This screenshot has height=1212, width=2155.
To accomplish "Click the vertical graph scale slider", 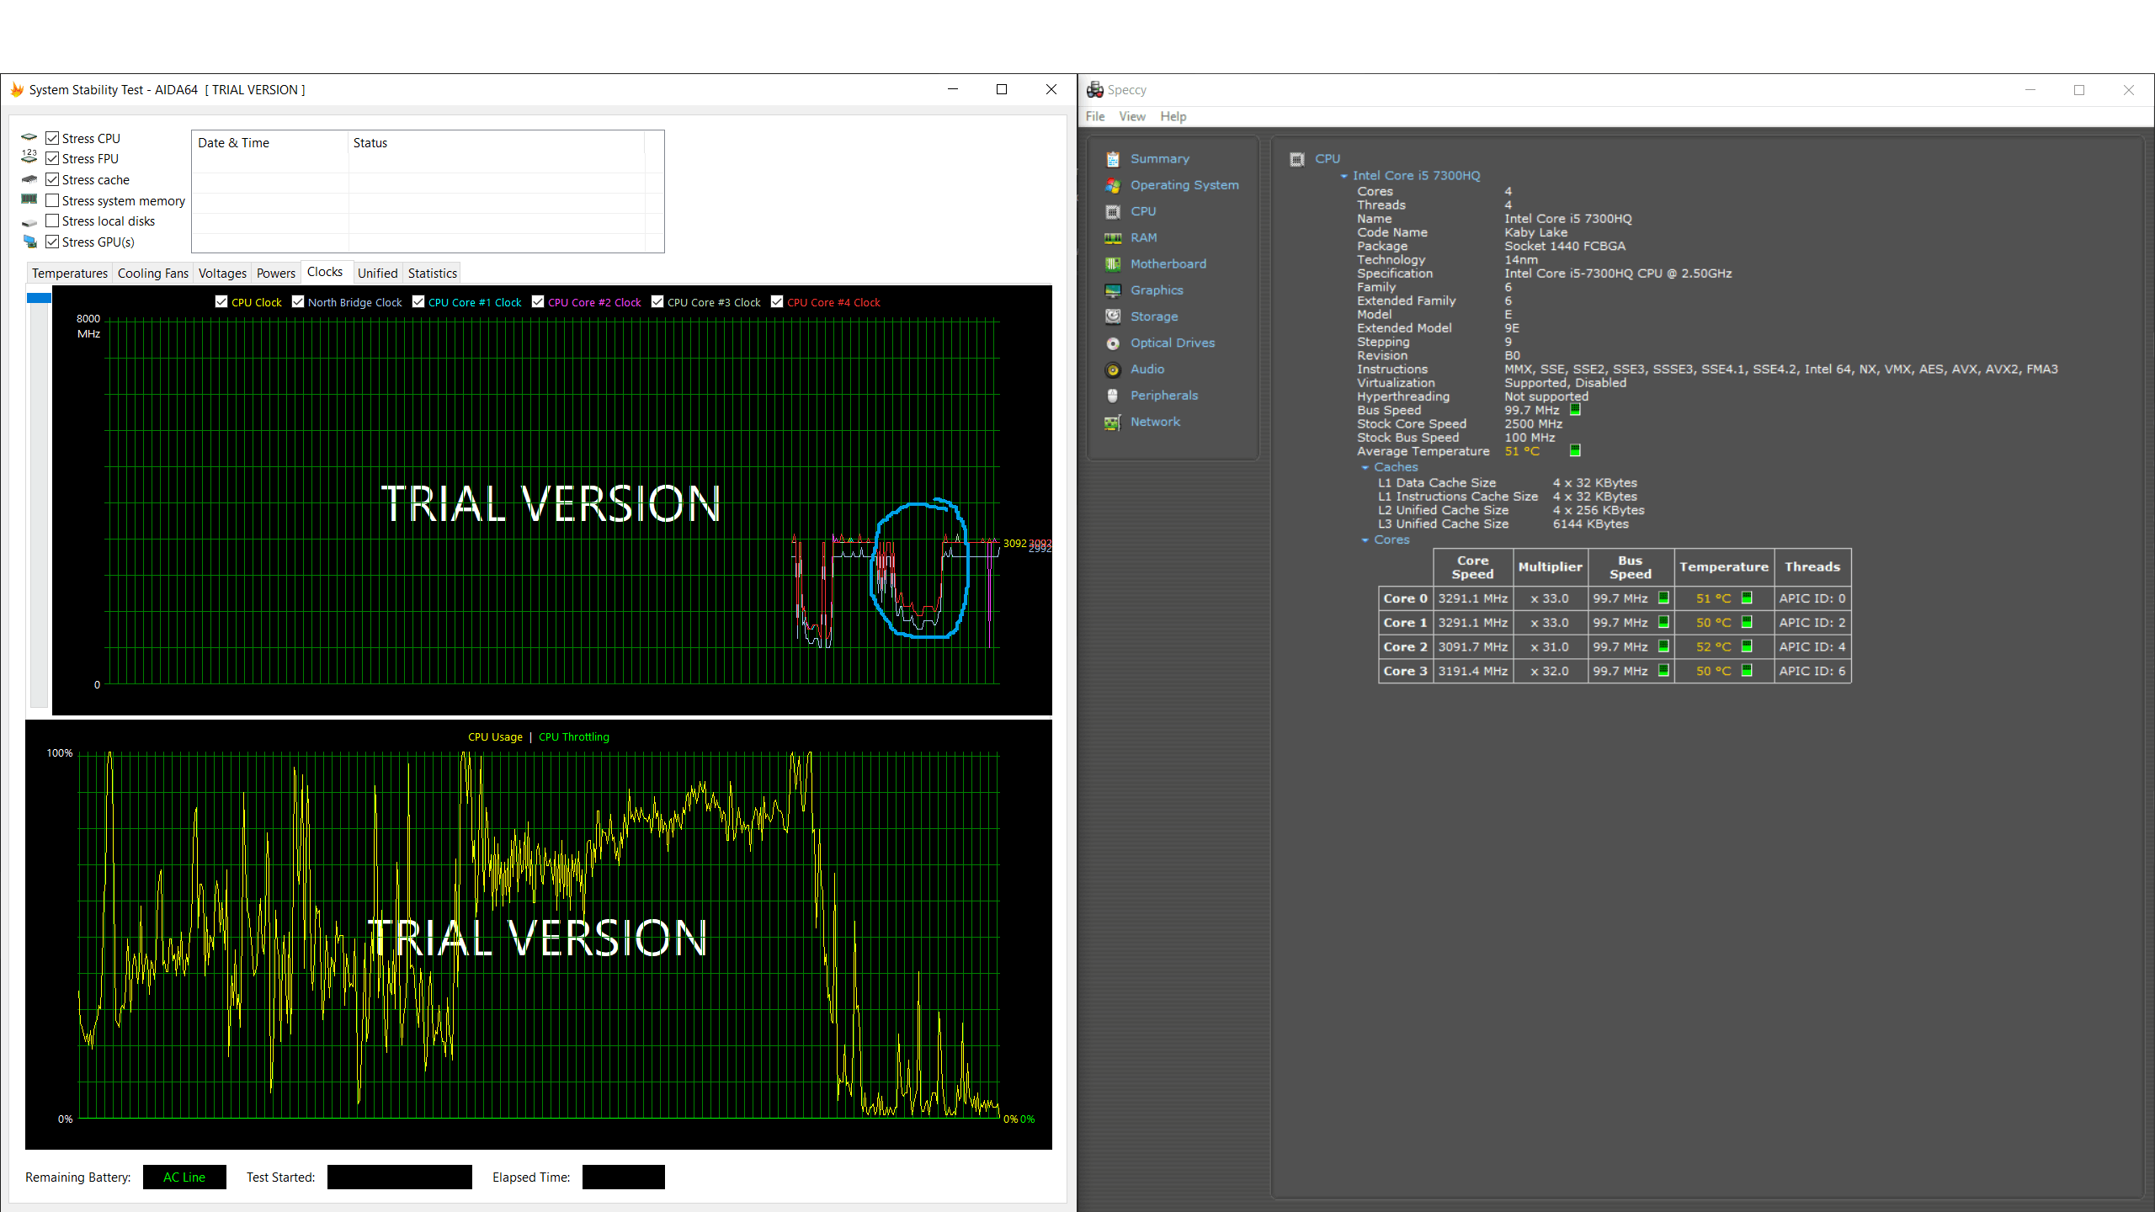I will click(39, 298).
